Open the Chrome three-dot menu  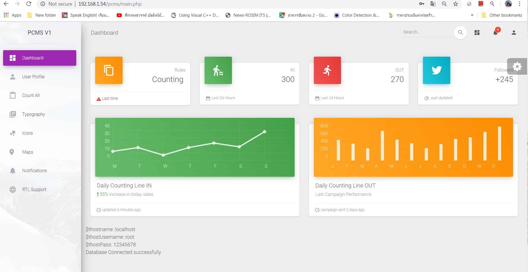tap(520, 4)
